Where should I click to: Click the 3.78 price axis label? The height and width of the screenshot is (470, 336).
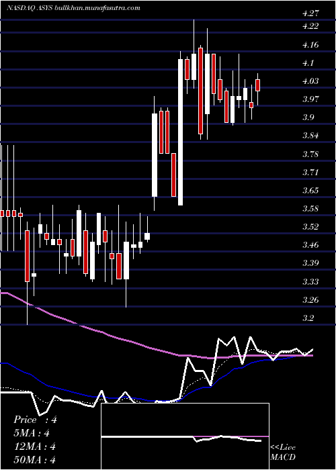310,154
